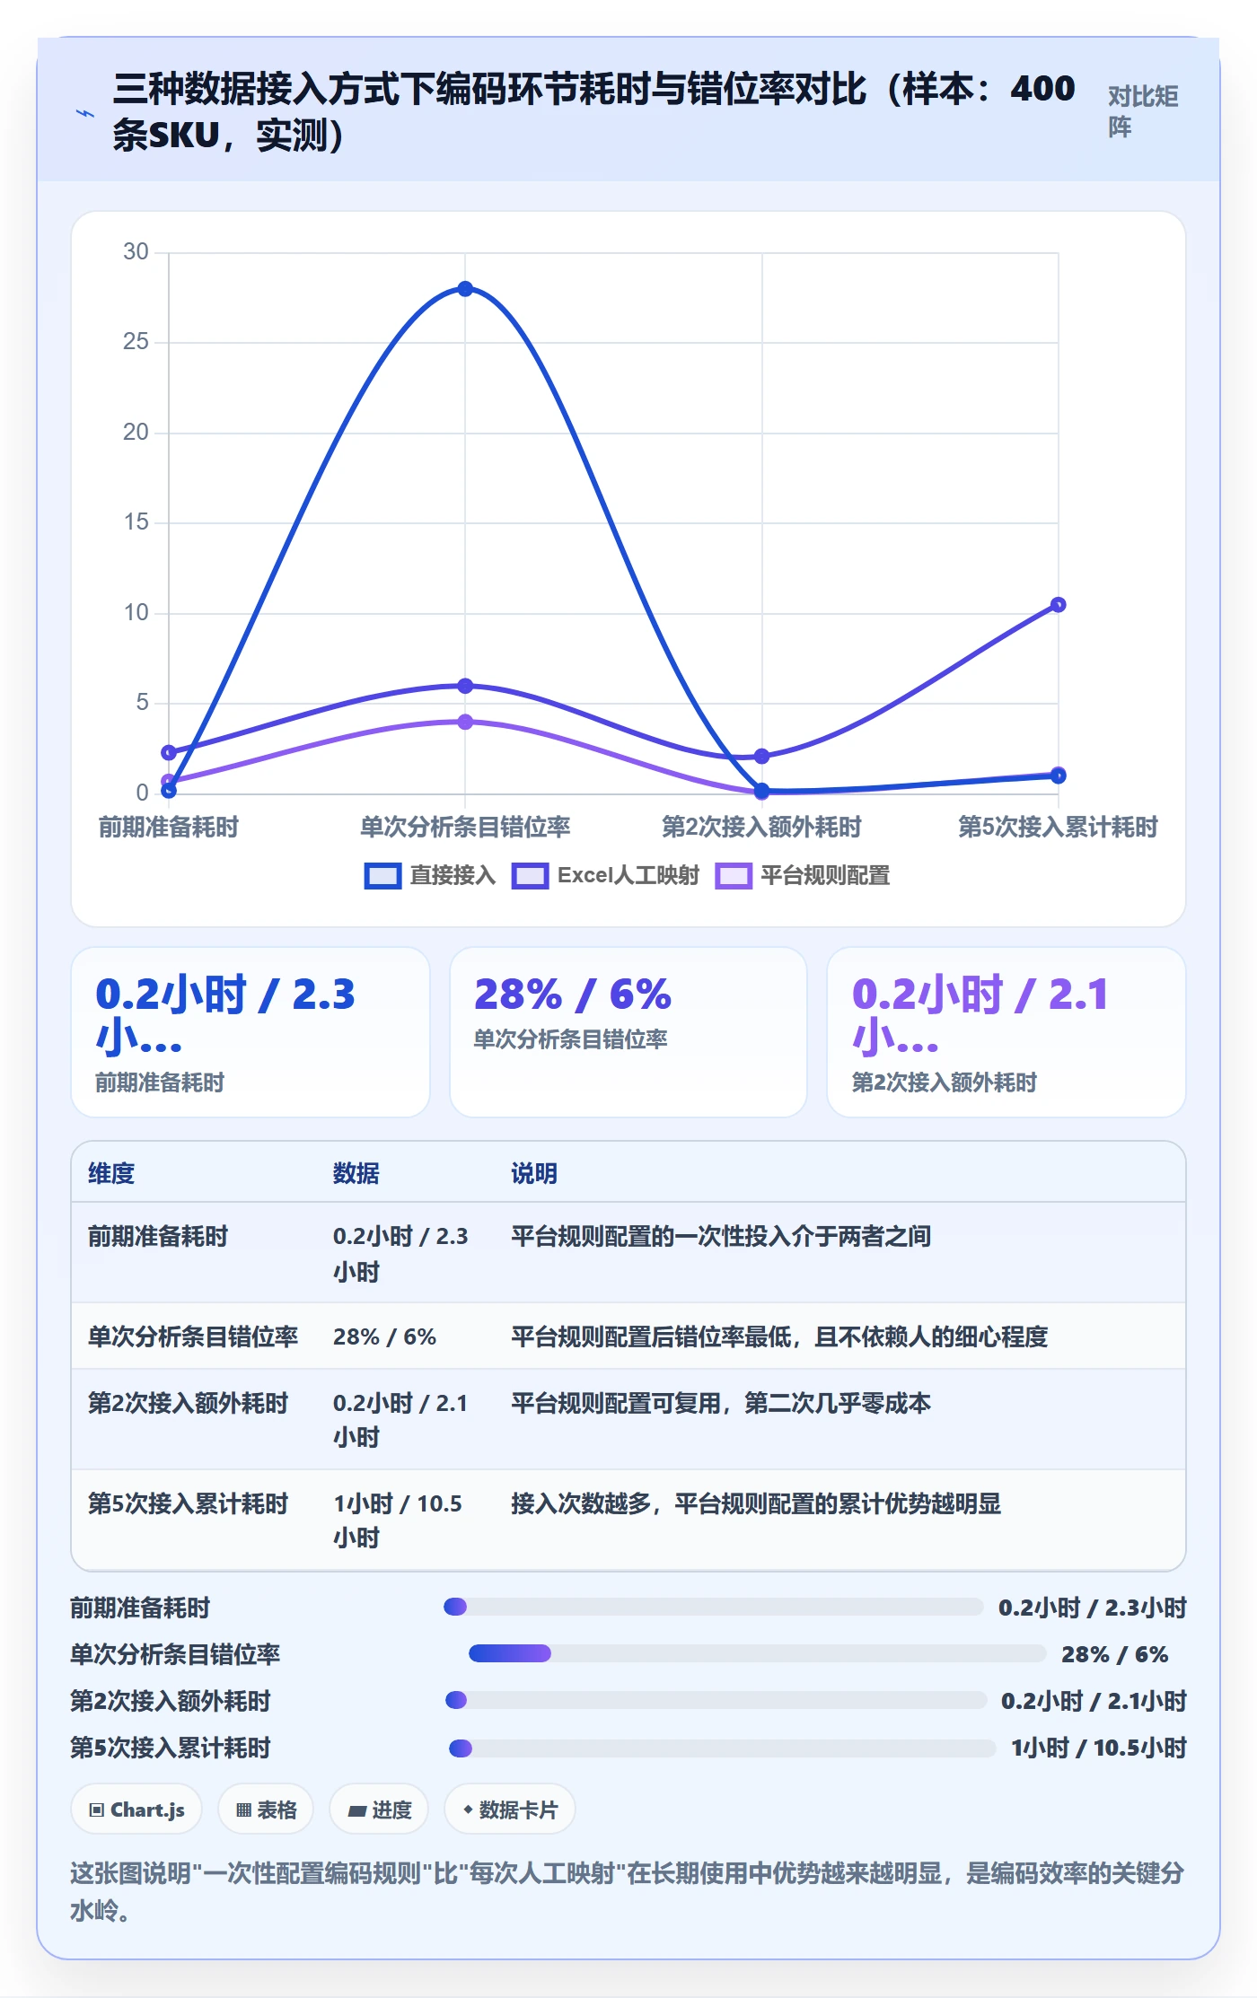Toggle the 直接接入 legend color box
1257x1998 pixels.
382,876
